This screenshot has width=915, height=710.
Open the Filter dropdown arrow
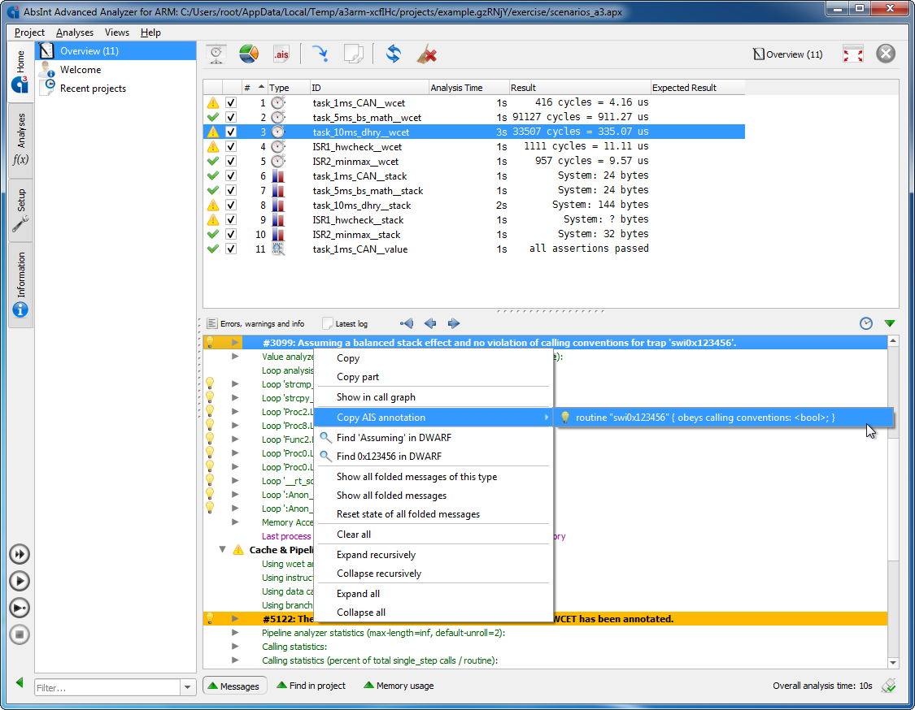pos(187,687)
